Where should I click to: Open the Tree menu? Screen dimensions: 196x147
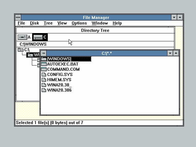(x=48, y=23)
